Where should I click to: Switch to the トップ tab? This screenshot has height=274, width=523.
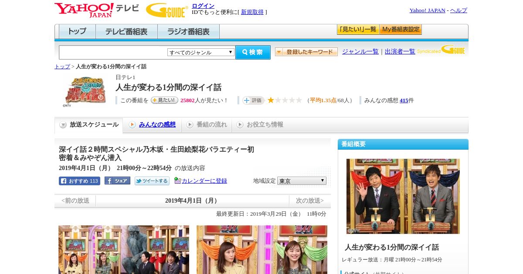[x=77, y=32]
